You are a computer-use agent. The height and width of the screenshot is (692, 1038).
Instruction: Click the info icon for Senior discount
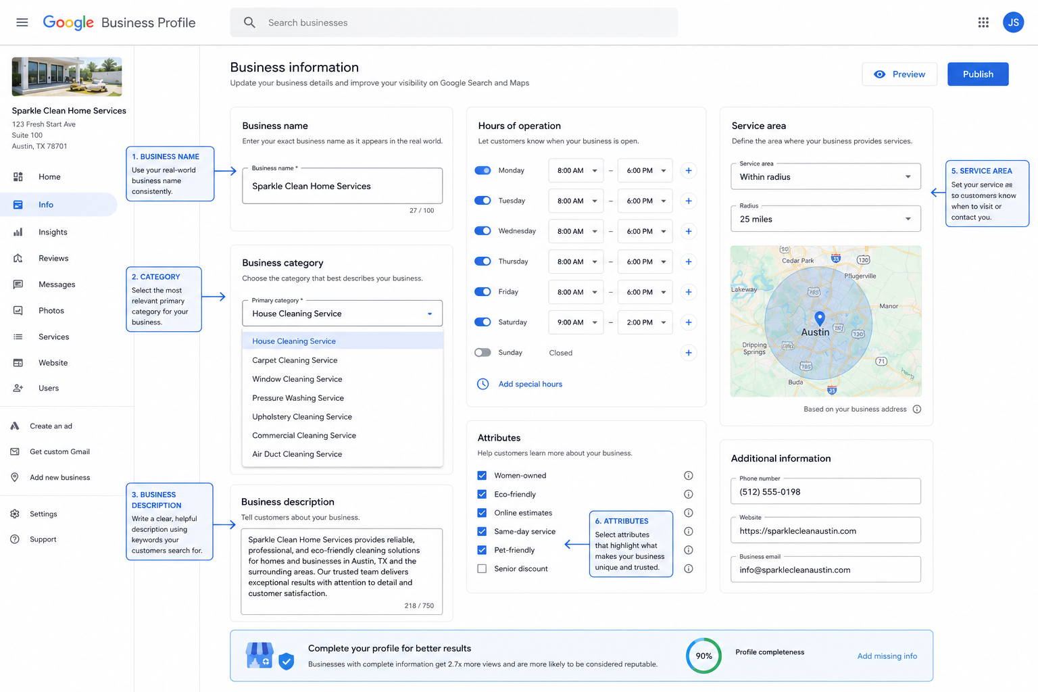pos(689,569)
